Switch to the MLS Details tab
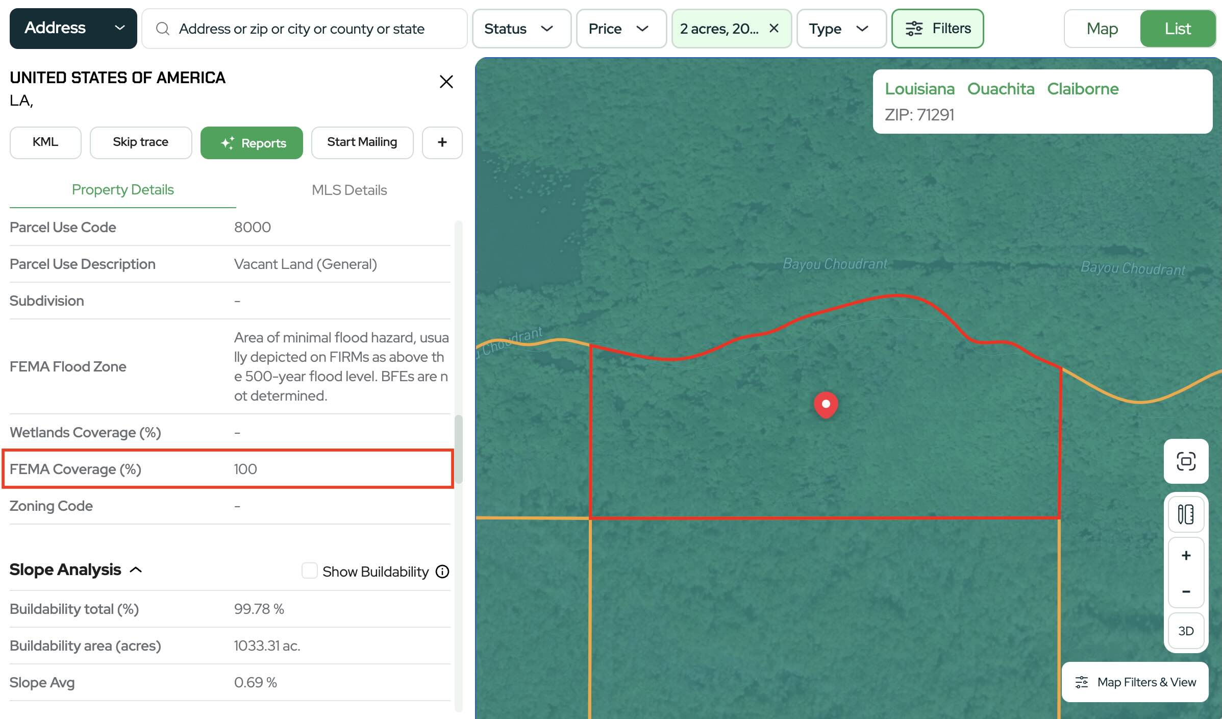The image size is (1222, 719). (x=349, y=190)
